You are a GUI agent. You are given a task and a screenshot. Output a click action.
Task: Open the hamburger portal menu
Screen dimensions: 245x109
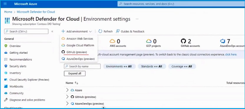(5, 4)
